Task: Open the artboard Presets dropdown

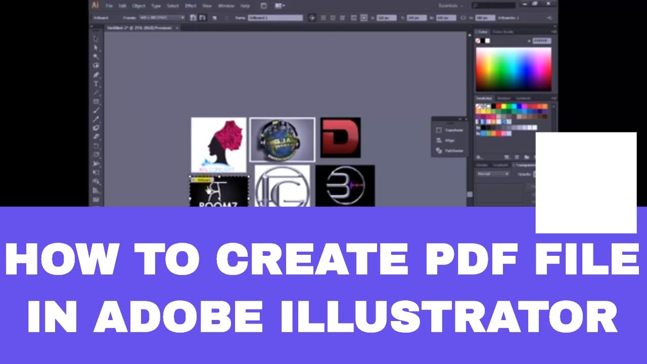Action: [x=162, y=18]
